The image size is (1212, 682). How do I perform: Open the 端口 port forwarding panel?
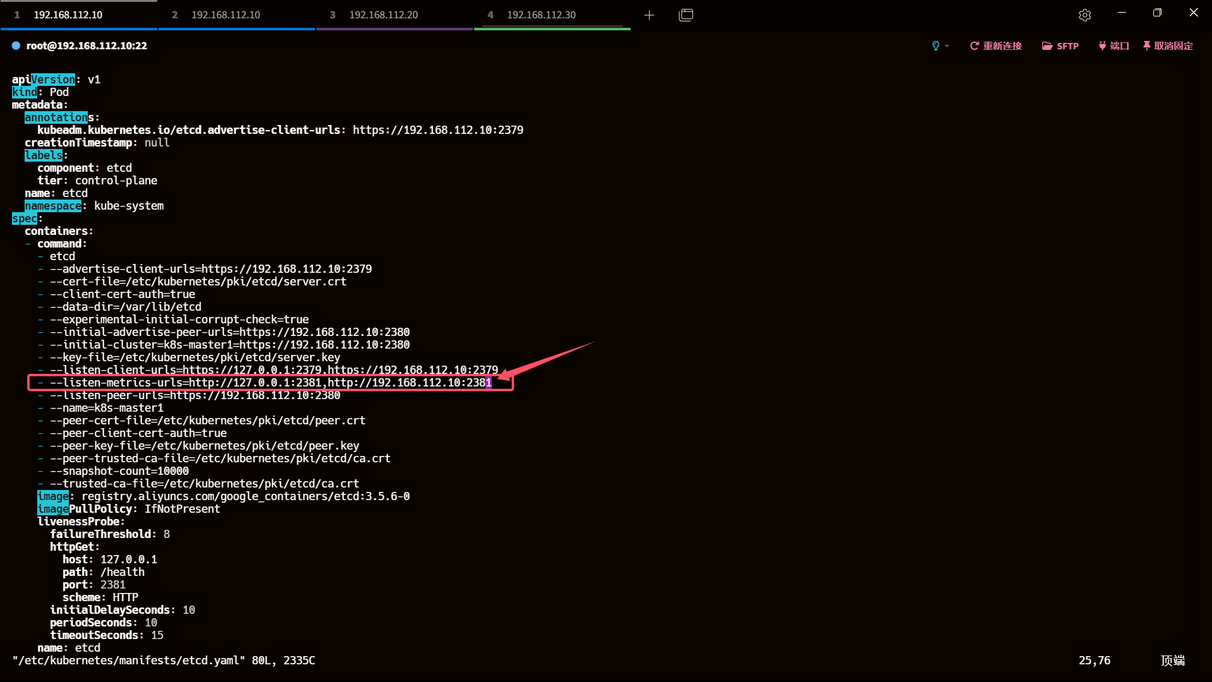1114,45
